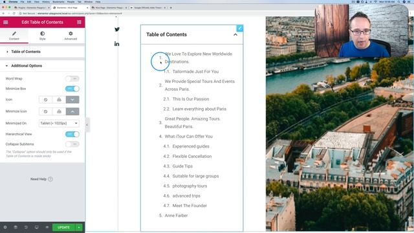This screenshot has width=414, height=233.
Task: Collapse the Table of Contents box chevron
Action: coord(235,34)
